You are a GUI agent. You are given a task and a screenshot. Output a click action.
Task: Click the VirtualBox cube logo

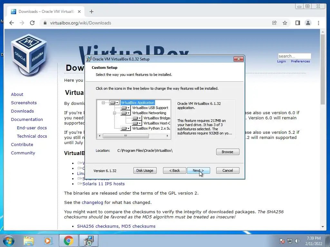click(29, 55)
